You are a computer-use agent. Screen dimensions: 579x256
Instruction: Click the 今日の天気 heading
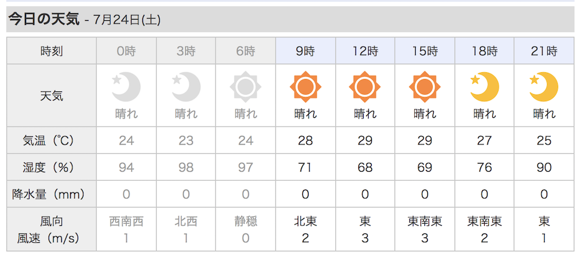(44, 19)
